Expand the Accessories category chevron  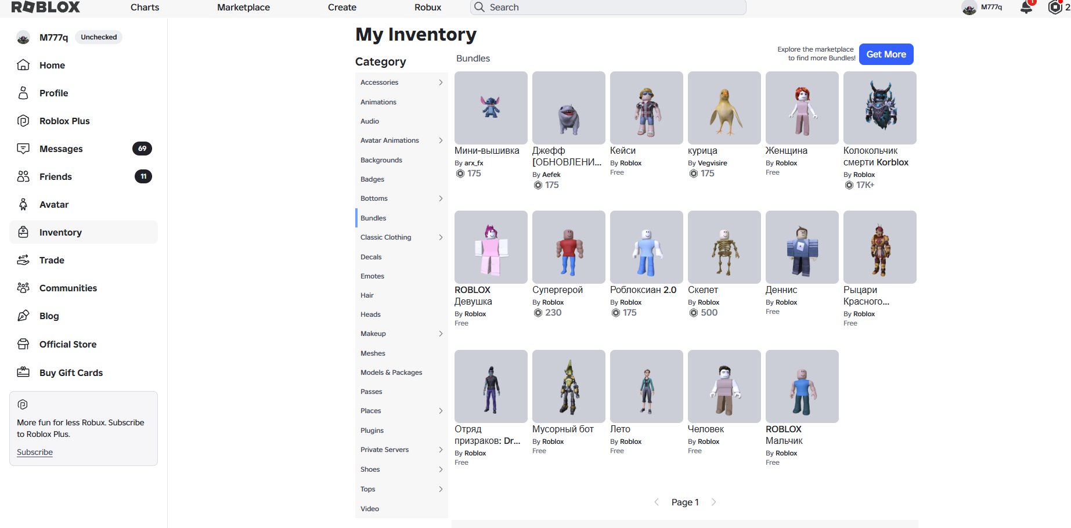441,82
